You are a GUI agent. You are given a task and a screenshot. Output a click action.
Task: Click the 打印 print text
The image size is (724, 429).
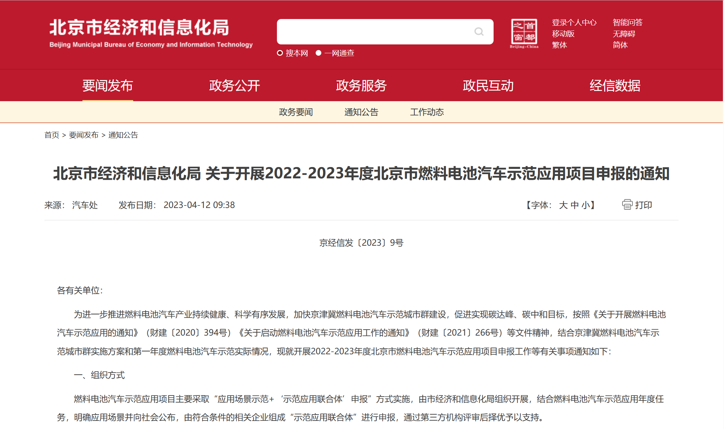644,205
